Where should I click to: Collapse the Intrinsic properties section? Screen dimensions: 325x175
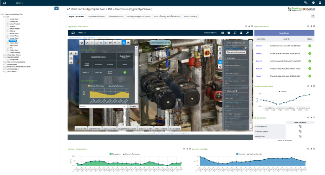225,58
